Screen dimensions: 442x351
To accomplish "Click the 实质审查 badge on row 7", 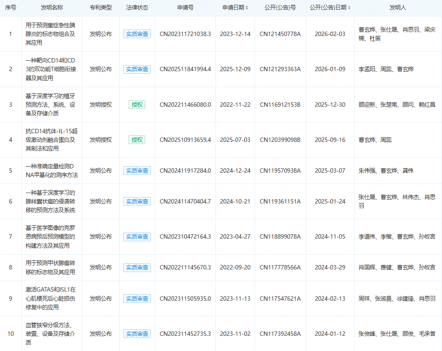I will (x=137, y=236).
